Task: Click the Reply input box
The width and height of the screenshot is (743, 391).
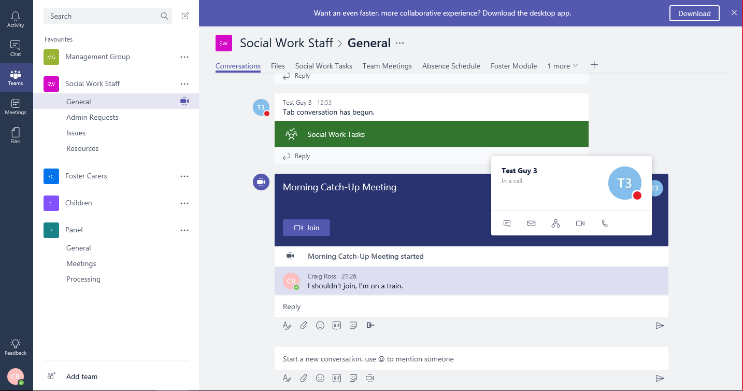Action: click(x=471, y=306)
